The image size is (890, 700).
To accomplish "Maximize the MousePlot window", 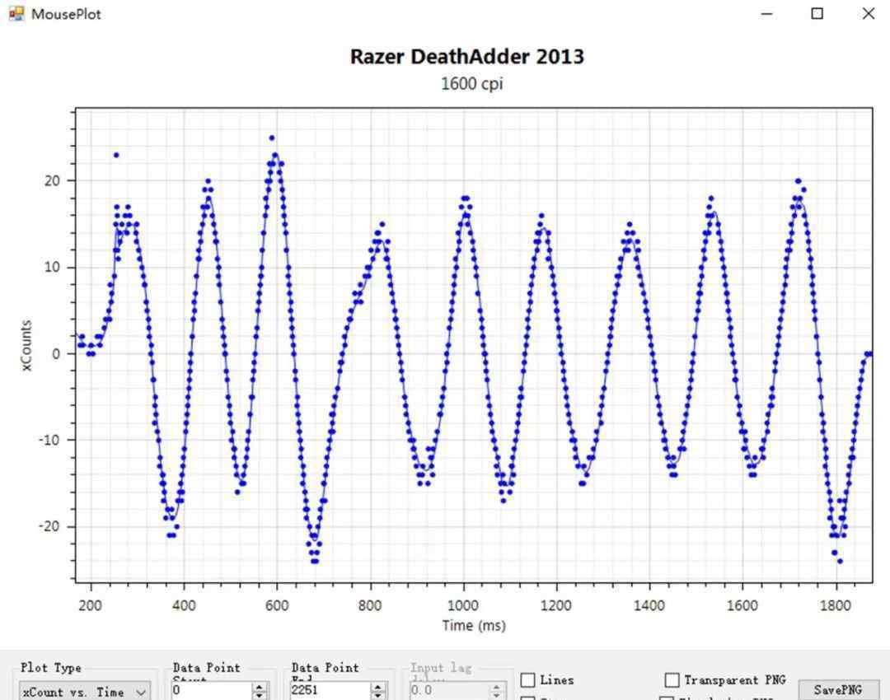I will (x=817, y=14).
